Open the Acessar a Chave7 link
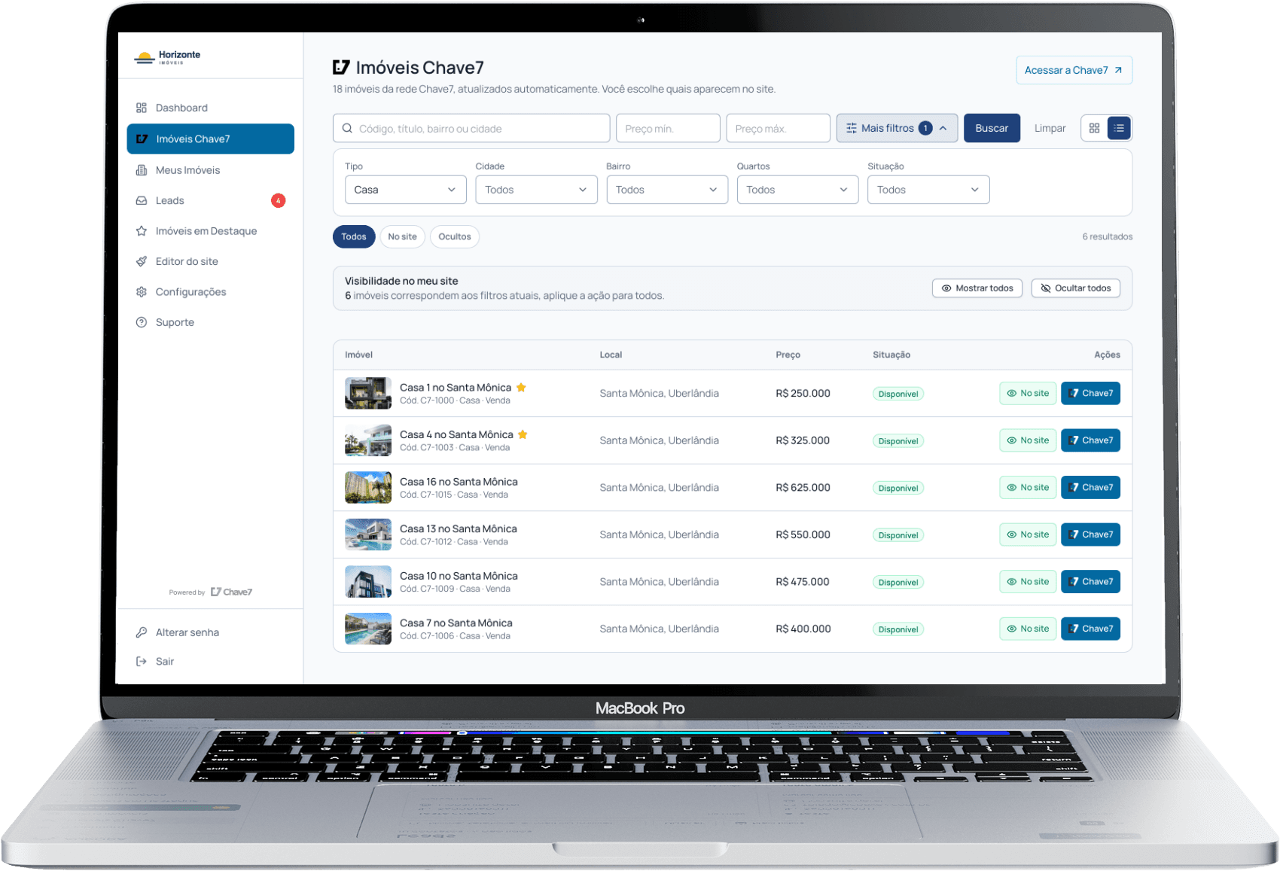This screenshot has width=1280, height=871. tap(1074, 70)
